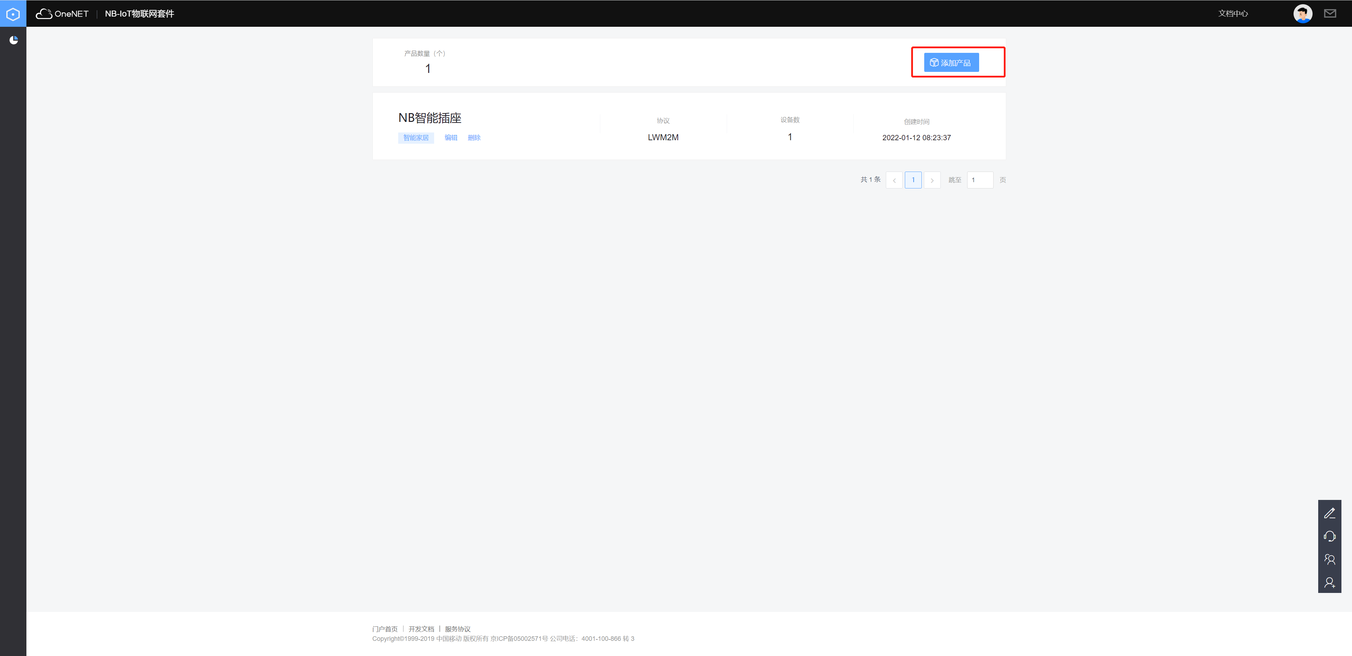Select page 1 in pagination

913,180
